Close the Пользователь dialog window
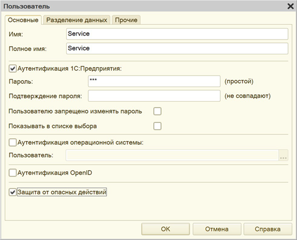This screenshot has width=297, height=240. (x=290, y=6)
